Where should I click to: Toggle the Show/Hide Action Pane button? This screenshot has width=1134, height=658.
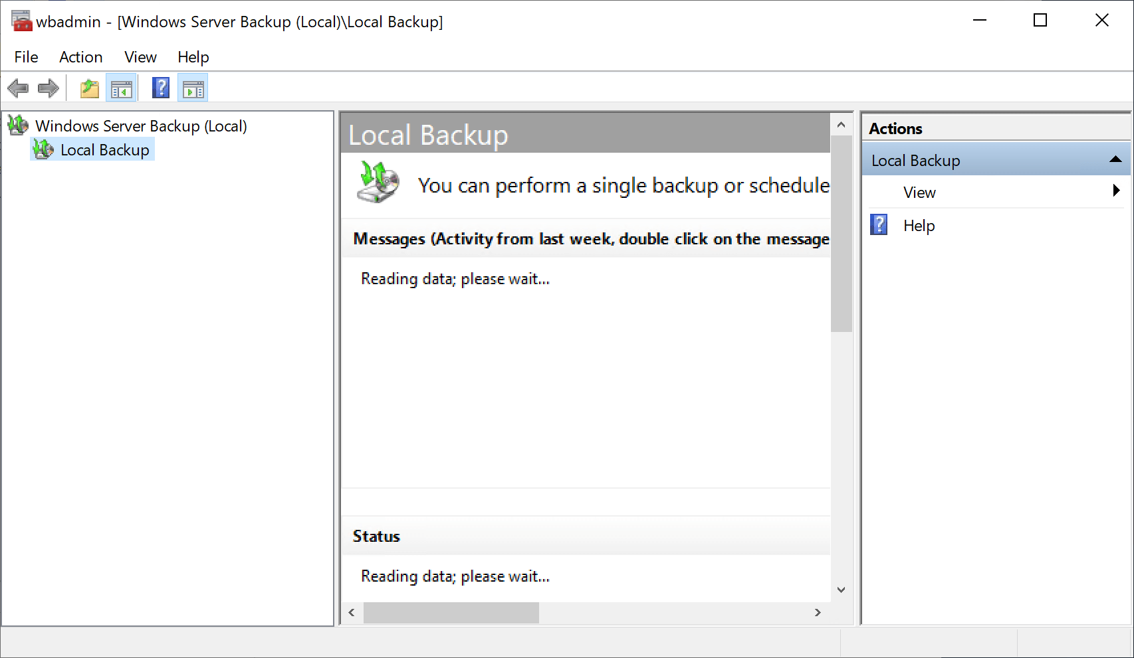[193, 88]
